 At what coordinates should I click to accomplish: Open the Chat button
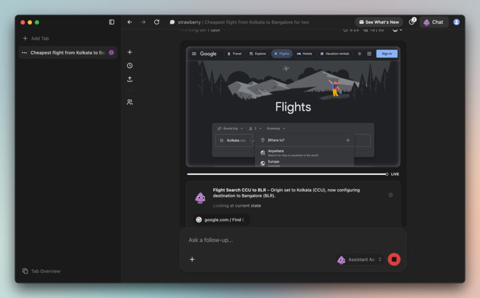(x=434, y=22)
